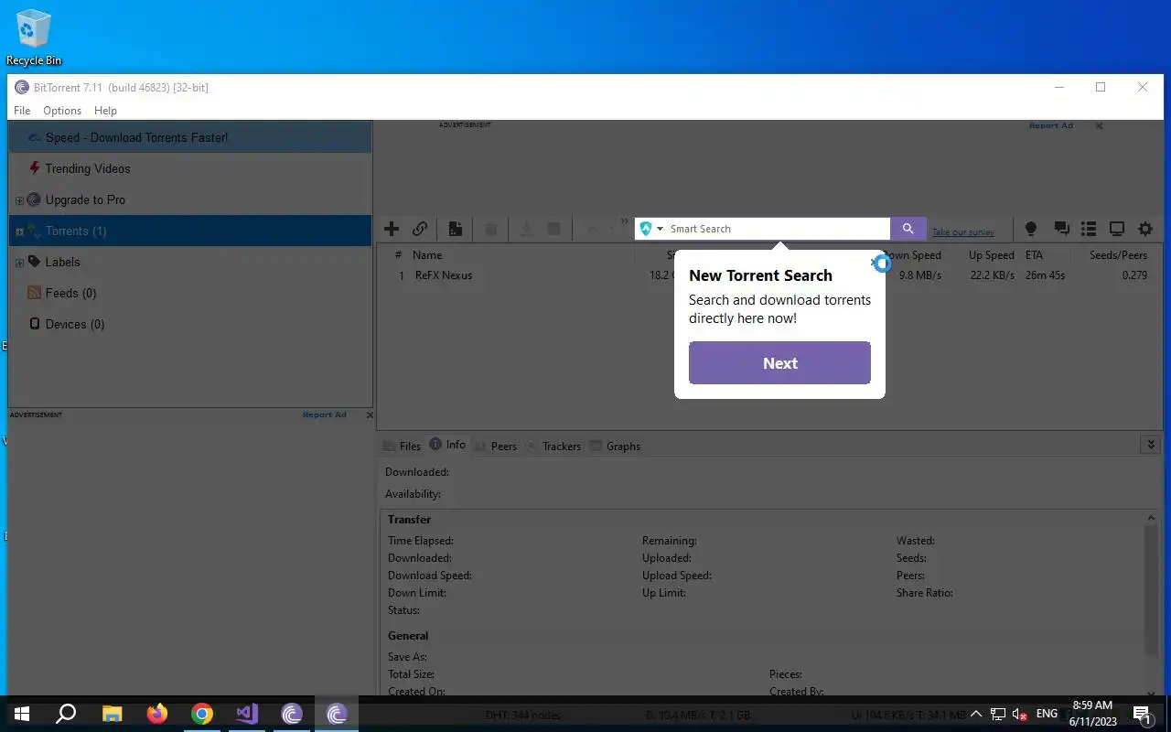Open Devices (0) in sidebar

[x=75, y=324]
